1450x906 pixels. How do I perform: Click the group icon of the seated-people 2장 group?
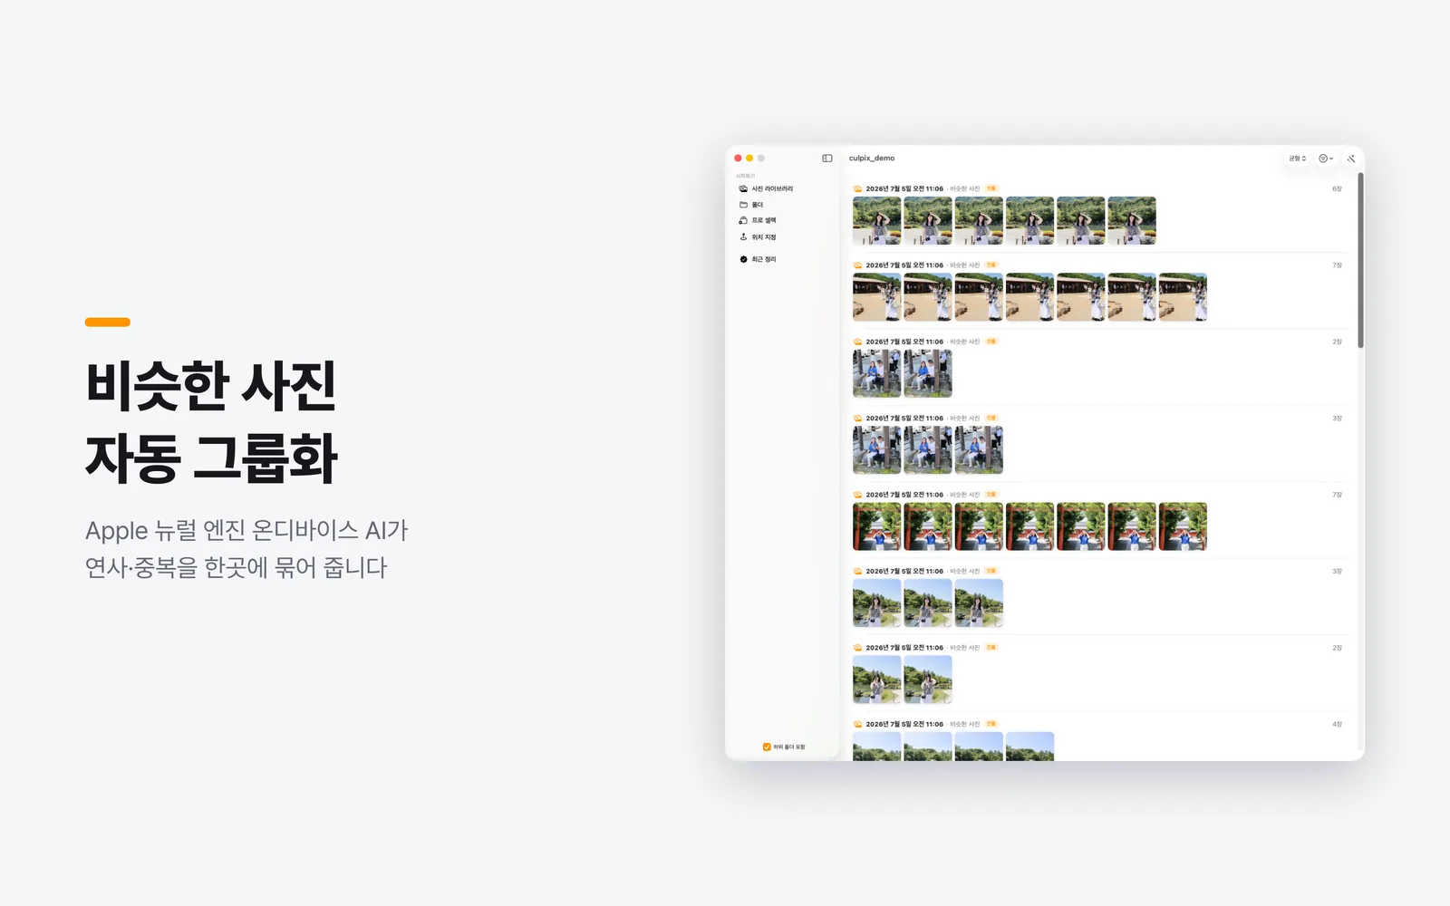click(857, 342)
